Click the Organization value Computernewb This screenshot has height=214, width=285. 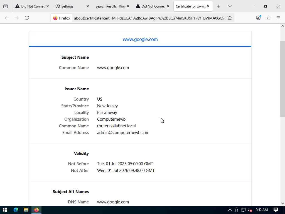tap(111, 119)
